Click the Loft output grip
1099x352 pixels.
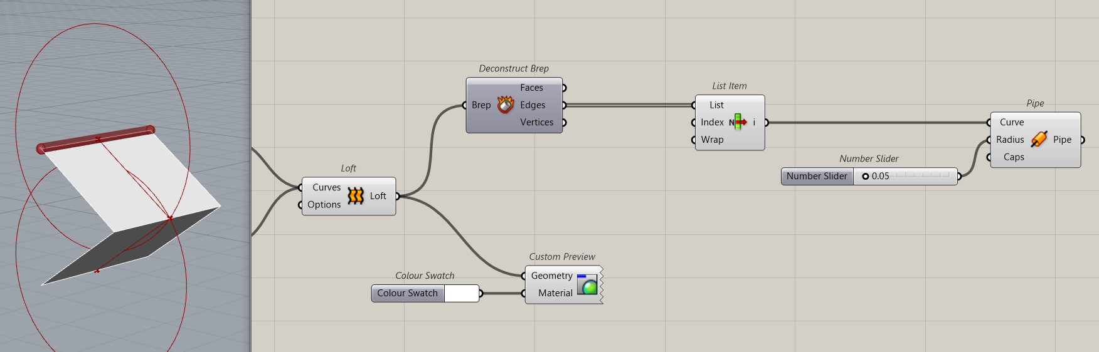click(x=398, y=196)
